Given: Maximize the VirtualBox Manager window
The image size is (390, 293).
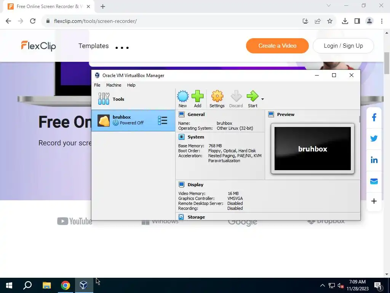Looking at the screenshot, I should 334,75.
